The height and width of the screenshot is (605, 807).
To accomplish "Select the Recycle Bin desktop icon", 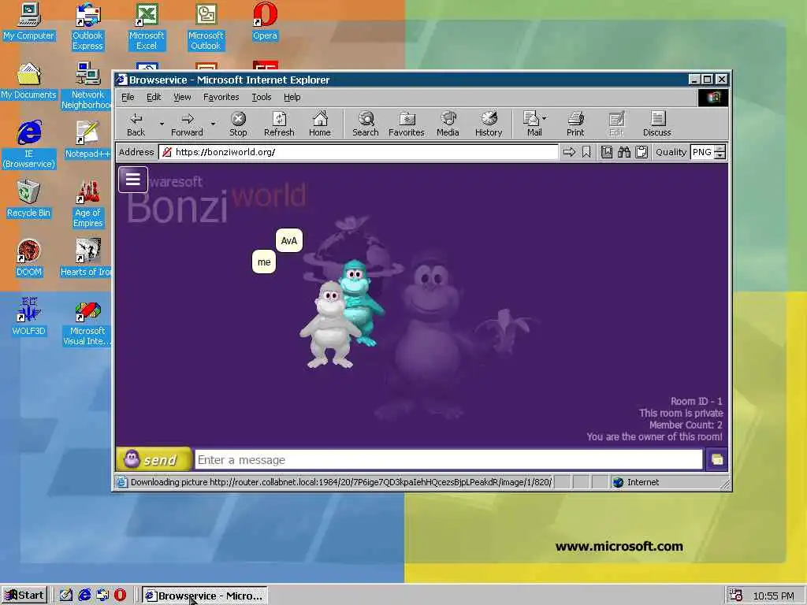I will 29,199.
